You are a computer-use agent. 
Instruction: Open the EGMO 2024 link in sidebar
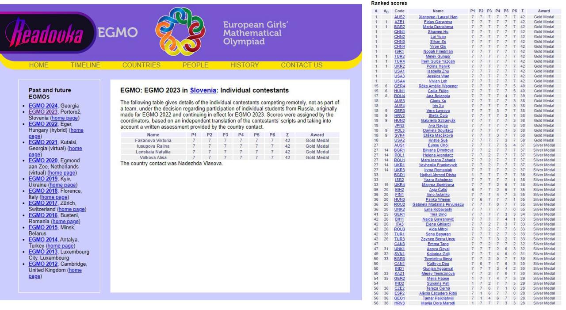tap(43, 106)
